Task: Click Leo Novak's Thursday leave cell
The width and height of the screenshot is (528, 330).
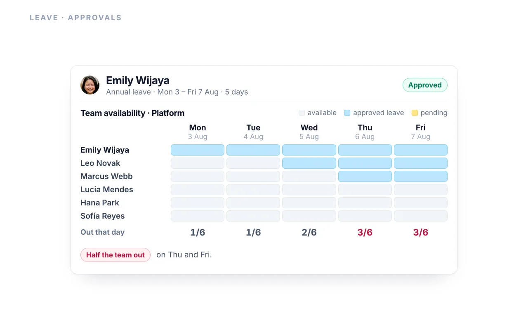Action: [365, 163]
